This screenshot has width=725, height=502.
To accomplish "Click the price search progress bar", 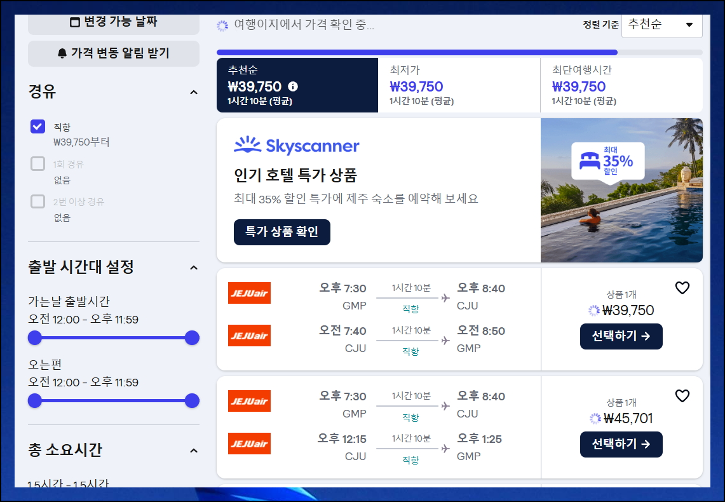I will (459, 52).
